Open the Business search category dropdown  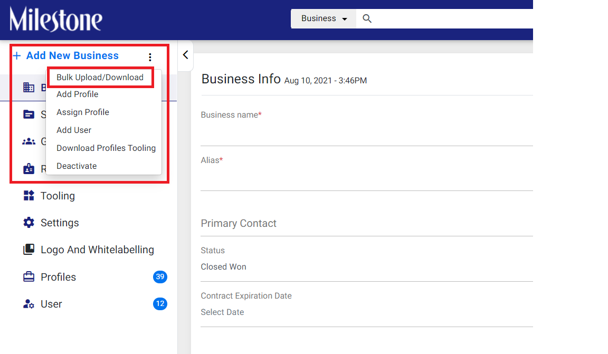324,18
